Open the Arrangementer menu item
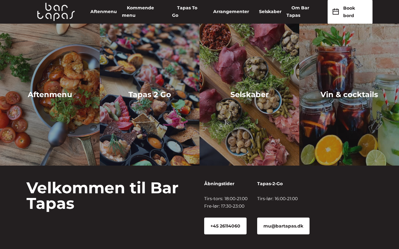This screenshot has width=399, height=249. [x=231, y=12]
